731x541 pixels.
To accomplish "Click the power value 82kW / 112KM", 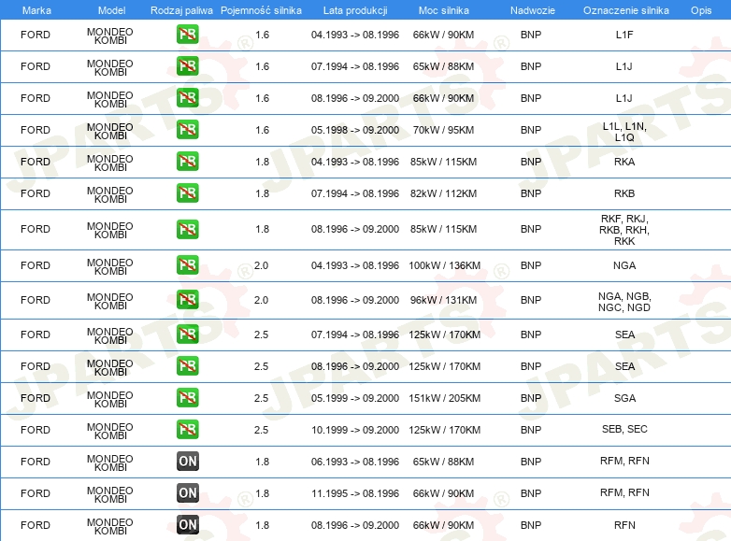I will 443,193.
